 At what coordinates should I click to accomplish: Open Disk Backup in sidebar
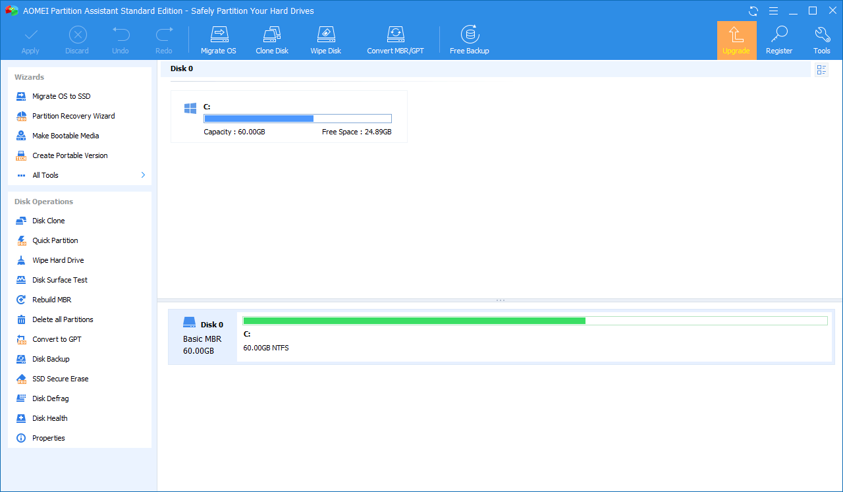coord(51,359)
